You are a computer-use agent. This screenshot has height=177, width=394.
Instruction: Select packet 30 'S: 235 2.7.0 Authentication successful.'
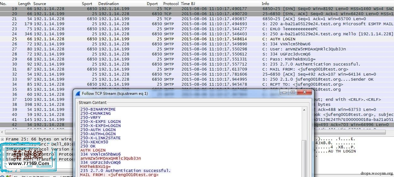point(197,64)
